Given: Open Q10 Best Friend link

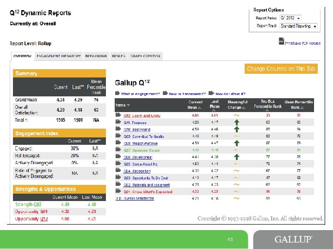Looking at the screenshot, I should click(137, 130).
